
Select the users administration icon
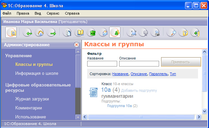tap(115, 32)
